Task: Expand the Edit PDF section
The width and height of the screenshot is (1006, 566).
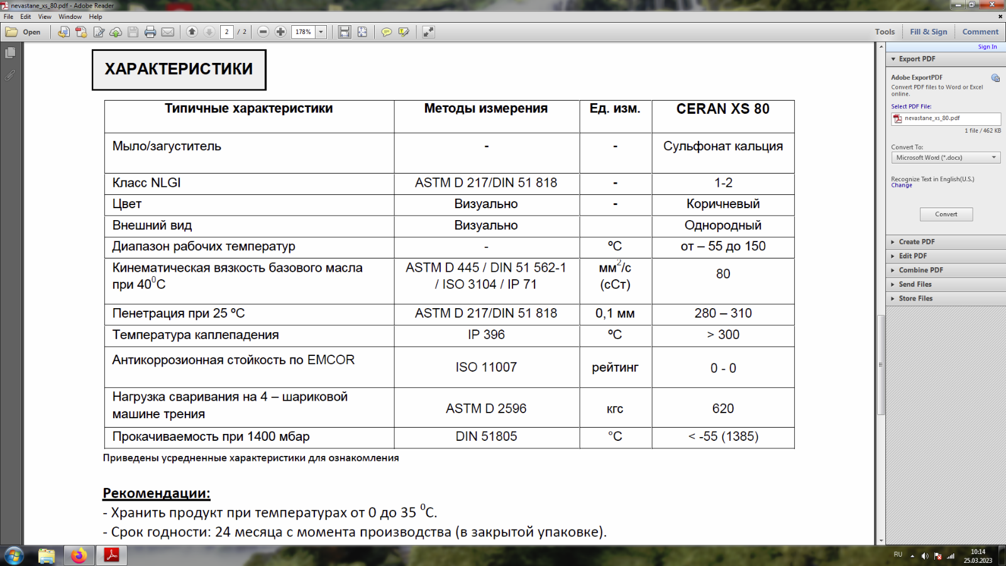Action: 946,256
